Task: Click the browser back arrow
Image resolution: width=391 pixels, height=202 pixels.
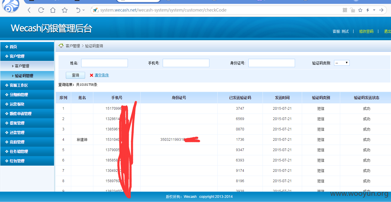Action: point(29,10)
